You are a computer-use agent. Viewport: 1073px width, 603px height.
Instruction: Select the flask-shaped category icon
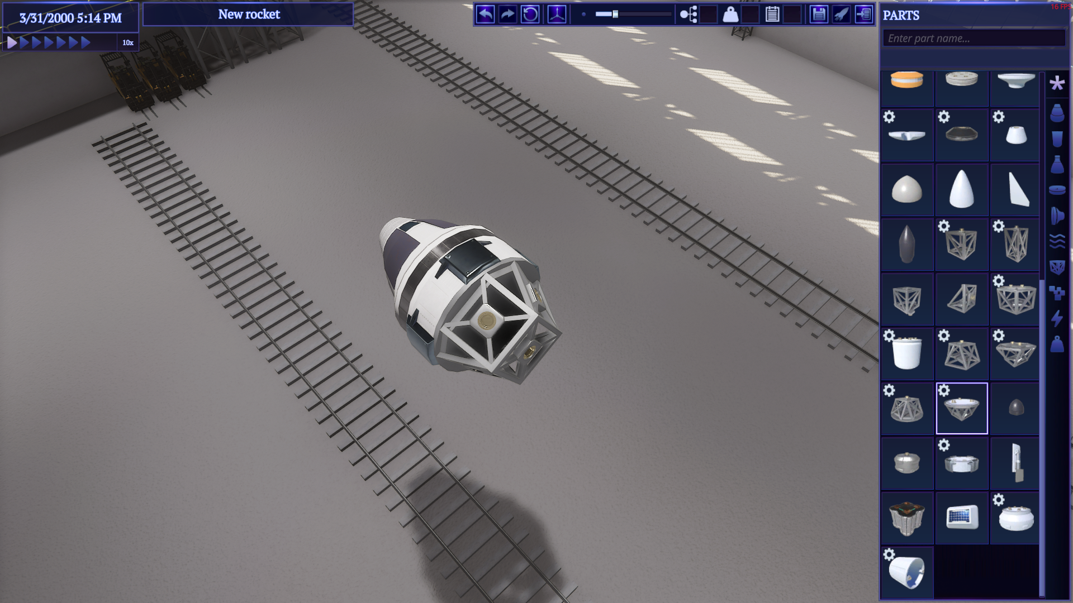point(1057,165)
